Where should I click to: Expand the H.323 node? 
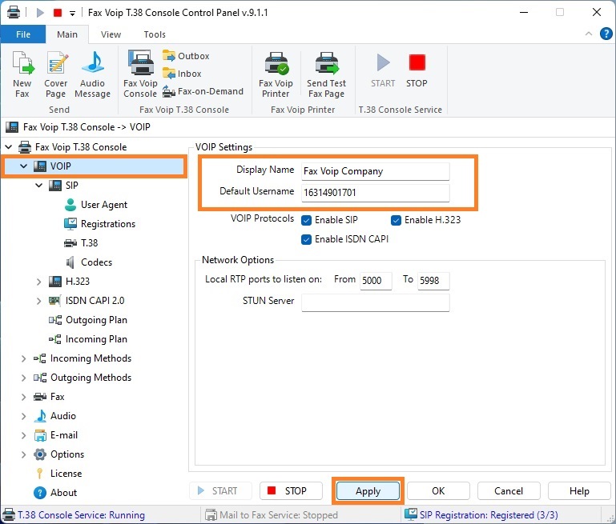click(38, 282)
